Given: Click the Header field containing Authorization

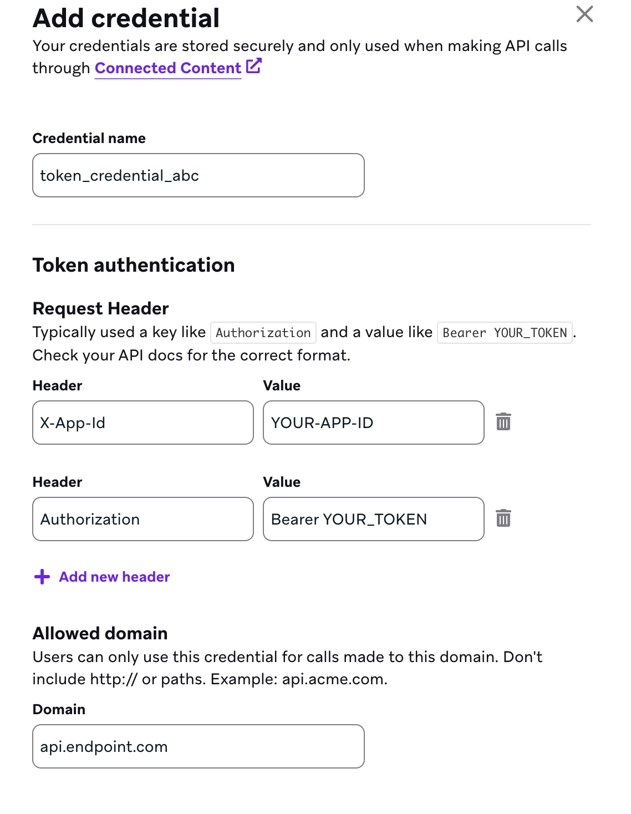Looking at the screenshot, I should pos(143,519).
